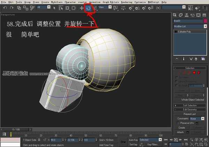Check the Preserve UVs checkbox
This screenshot has height=147, width=209.
(x=178, y=123)
